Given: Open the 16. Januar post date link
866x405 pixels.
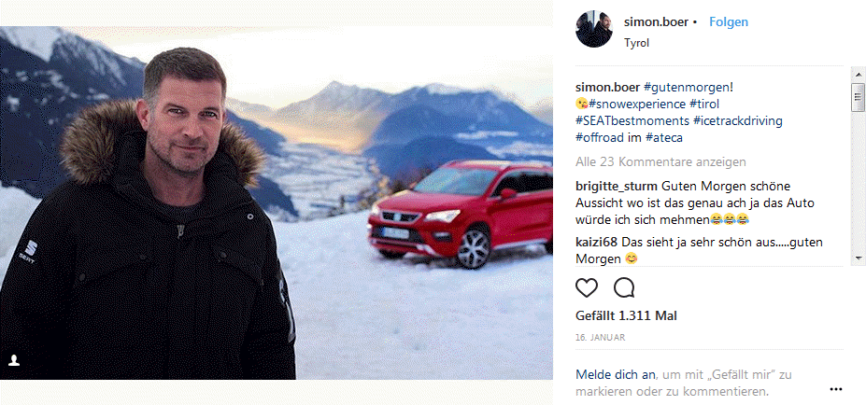Looking at the screenshot, I should point(601,338).
